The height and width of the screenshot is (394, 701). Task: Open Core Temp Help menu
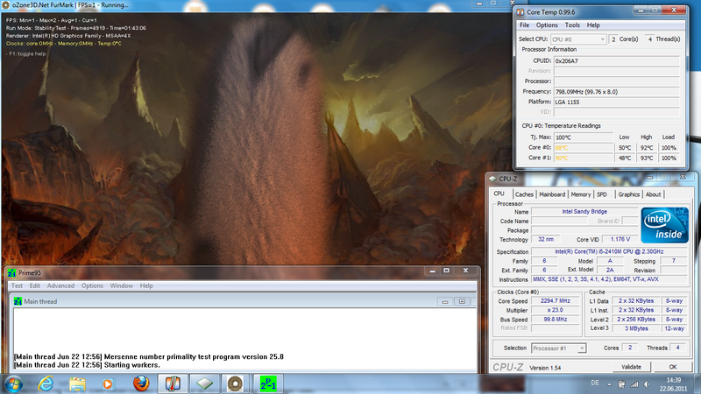coord(593,25)
